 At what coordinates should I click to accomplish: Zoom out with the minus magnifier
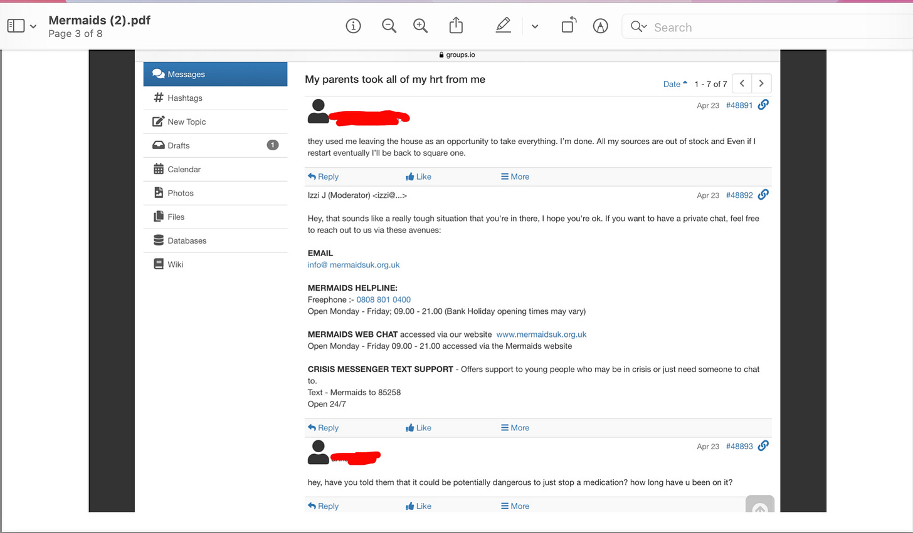[x=389, y=26]
